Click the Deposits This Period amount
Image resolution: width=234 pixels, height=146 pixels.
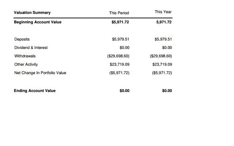click(x=121, y=39)
